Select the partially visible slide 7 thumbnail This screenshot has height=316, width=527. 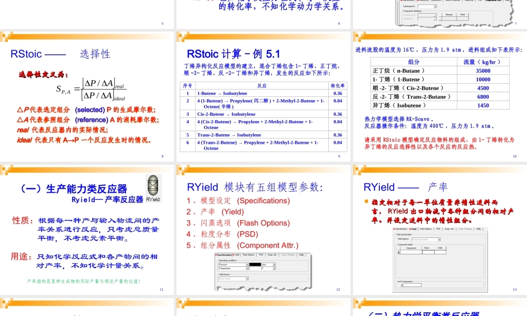[x=440, y=14]
